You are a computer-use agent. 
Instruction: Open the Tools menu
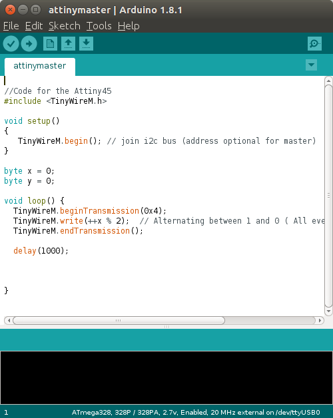[x=99, y=26]
